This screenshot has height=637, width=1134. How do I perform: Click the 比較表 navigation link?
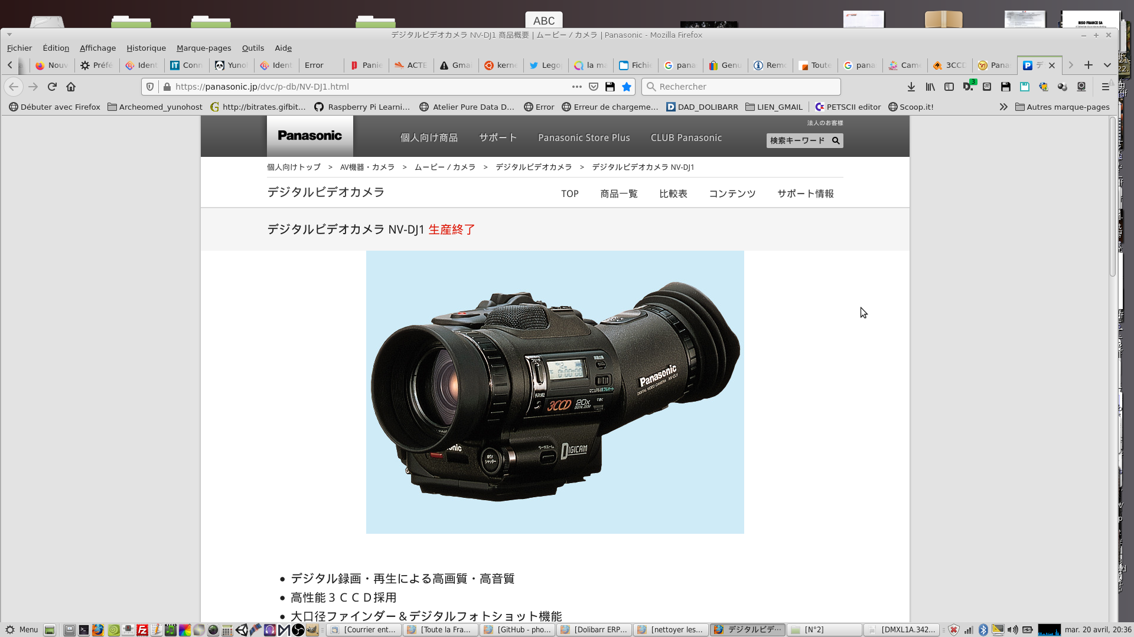[x=673, y=193]
